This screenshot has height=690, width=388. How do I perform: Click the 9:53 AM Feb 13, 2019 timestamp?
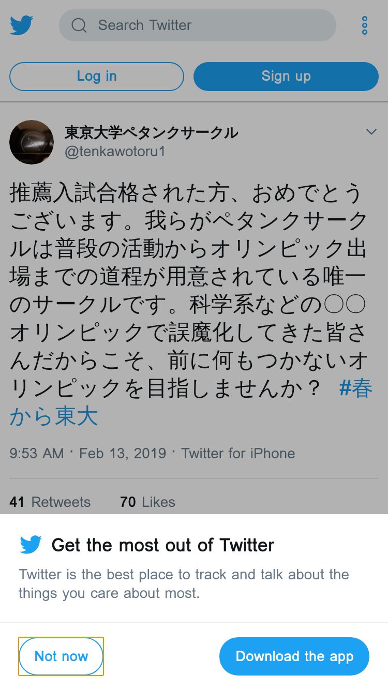88,454
